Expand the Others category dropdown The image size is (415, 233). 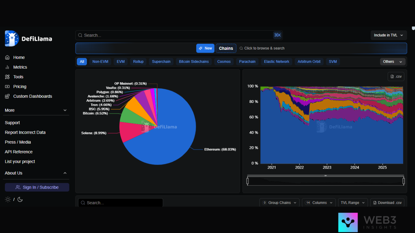[x=393, y=61]
